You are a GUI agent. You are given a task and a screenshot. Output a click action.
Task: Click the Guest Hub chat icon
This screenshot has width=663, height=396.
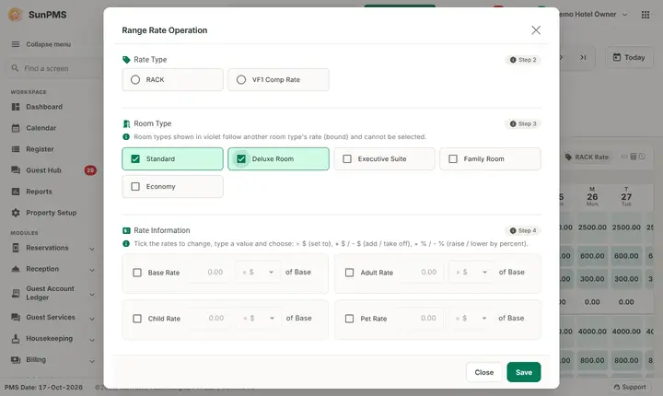point(16,170)
